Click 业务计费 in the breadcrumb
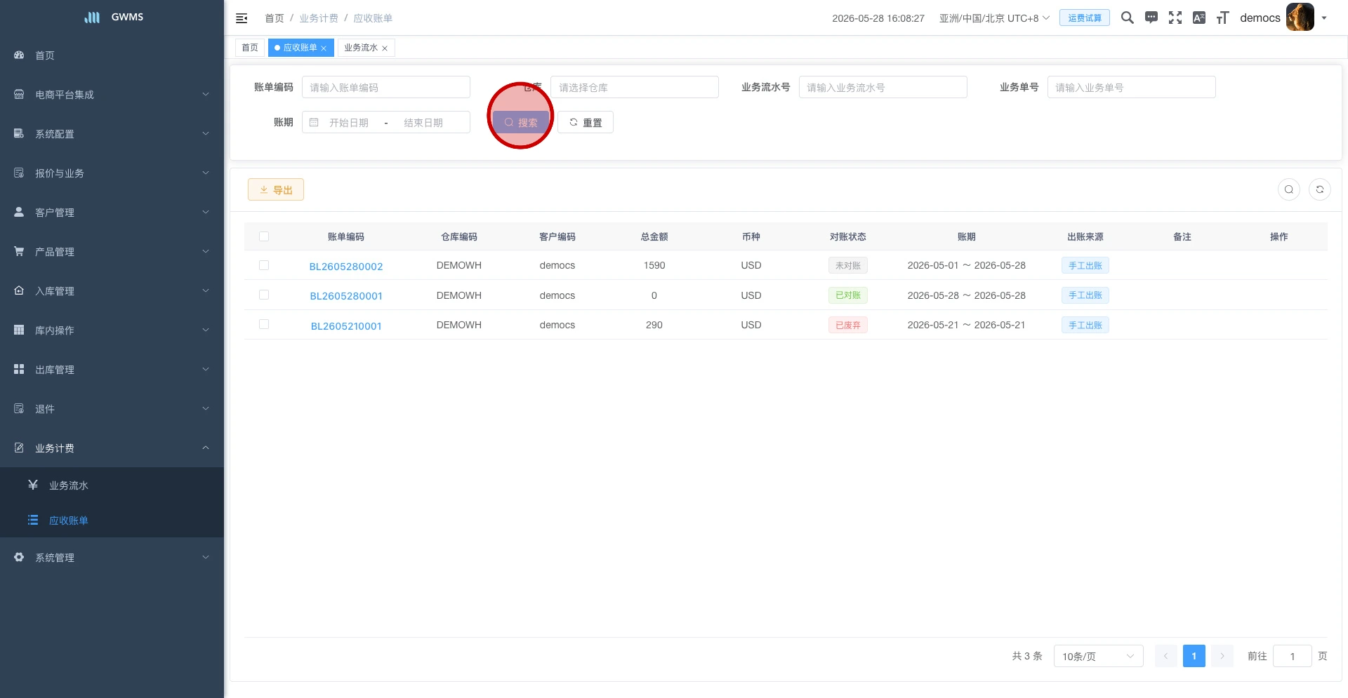Screen dimensions: 1348x698 coord(319,18)
